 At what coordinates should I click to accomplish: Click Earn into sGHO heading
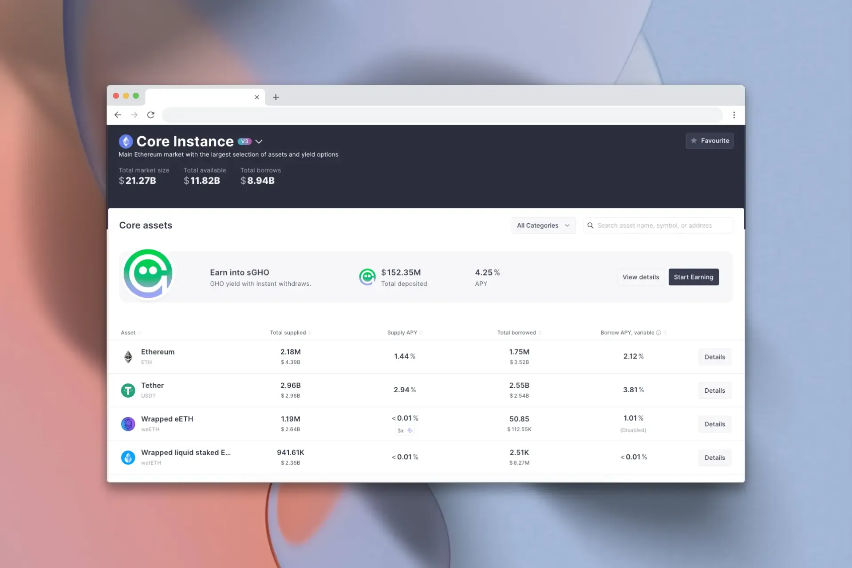[240, 272]
